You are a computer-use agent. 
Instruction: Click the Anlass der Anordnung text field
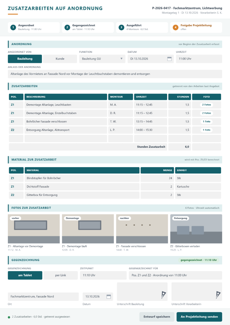pyautogui.click(x=115, y=74)
